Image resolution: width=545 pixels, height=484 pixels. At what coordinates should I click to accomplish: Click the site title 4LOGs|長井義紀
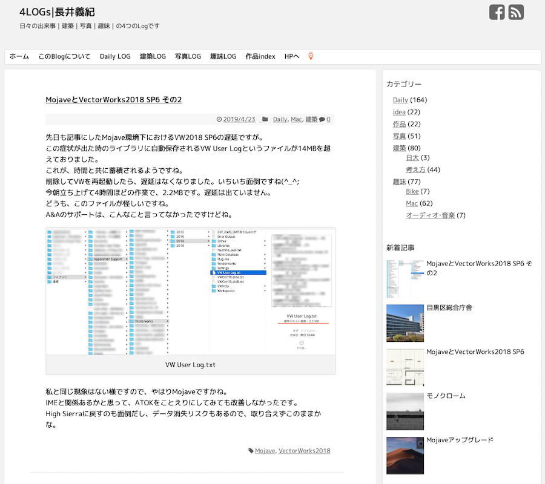coord(57,12)
